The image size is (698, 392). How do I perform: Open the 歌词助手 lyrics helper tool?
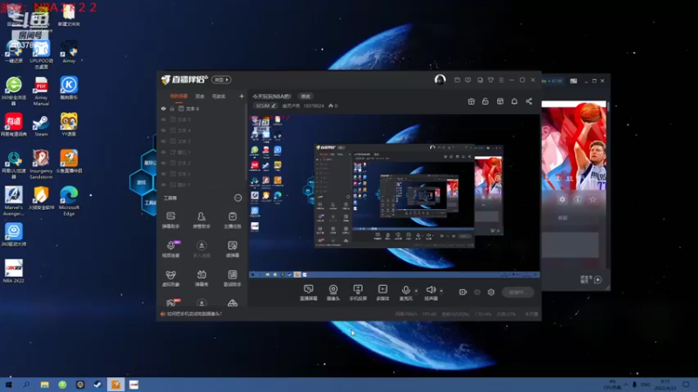(232, 278)
